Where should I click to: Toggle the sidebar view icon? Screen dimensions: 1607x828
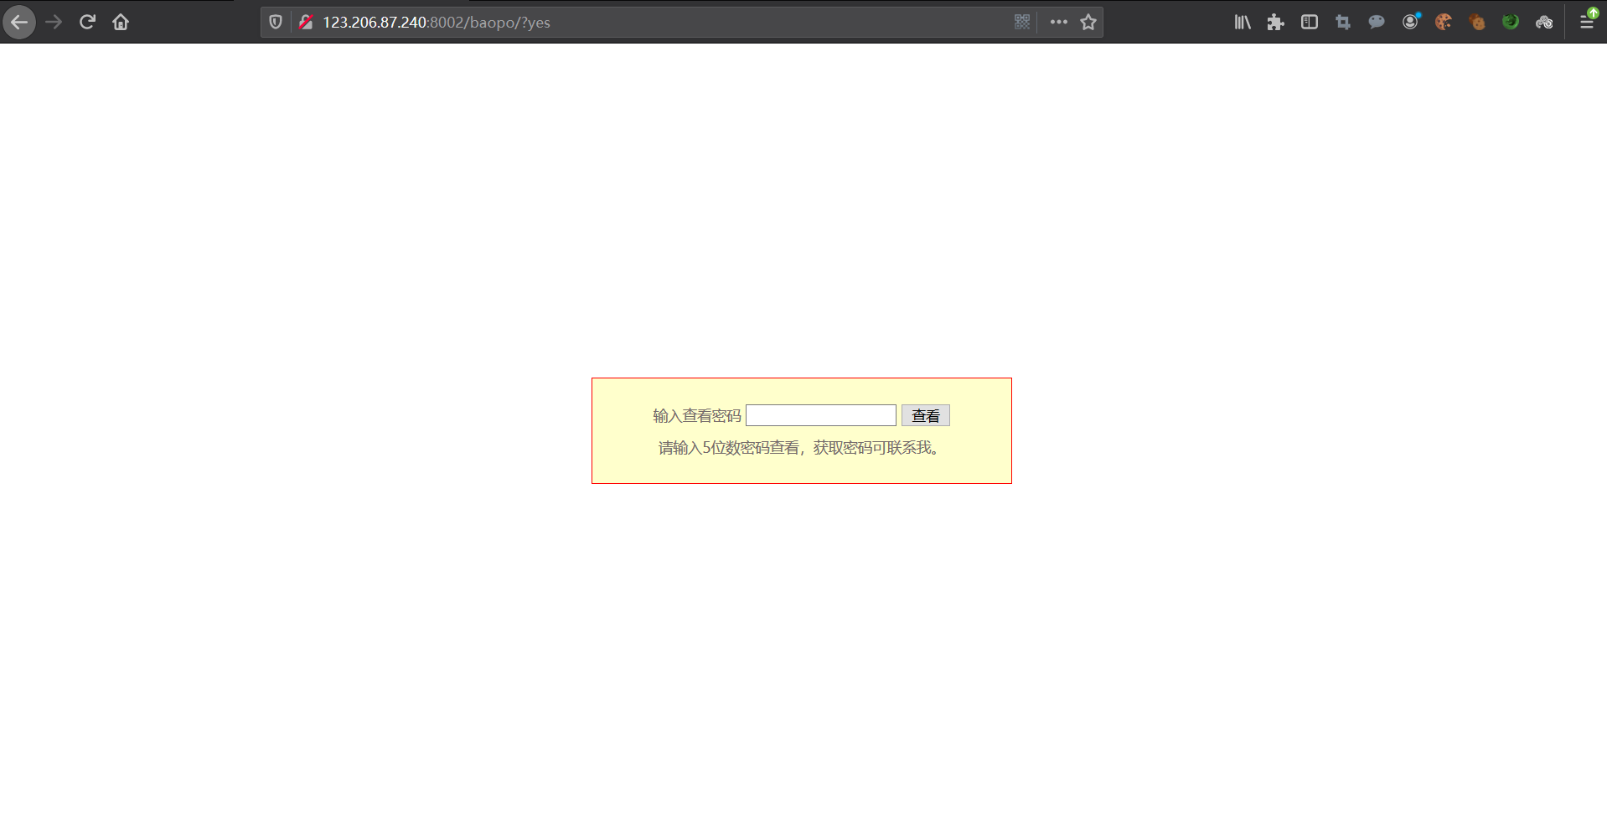point(1310,23)
